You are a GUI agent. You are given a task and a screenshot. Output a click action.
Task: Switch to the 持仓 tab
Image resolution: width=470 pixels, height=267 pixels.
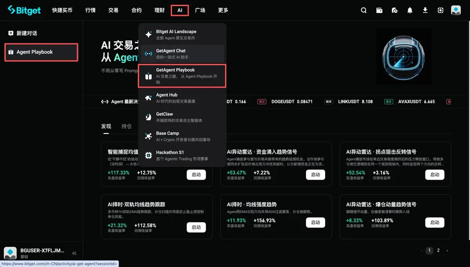127,126
